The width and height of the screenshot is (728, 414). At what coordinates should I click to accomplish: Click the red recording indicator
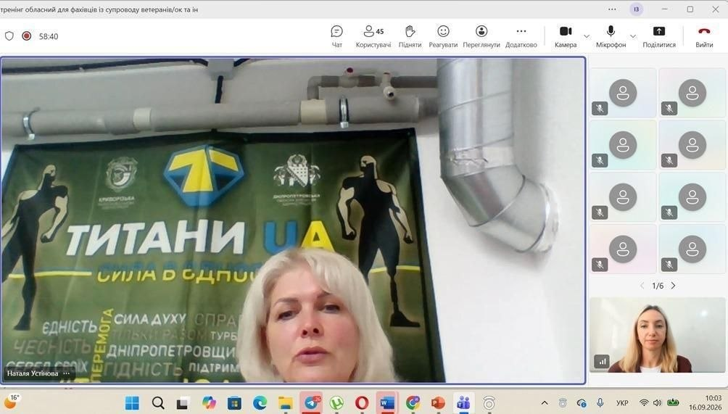click(x=26, y=36)
